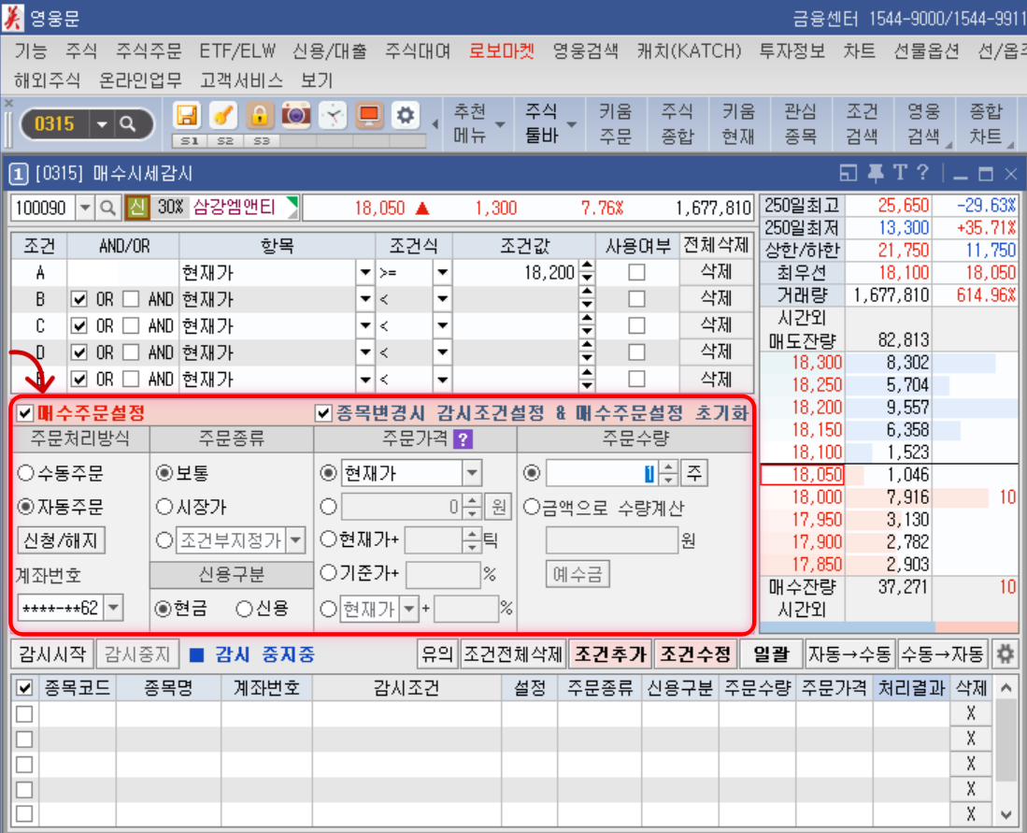Select 시장가 order type radio
Image resolution: width=1027 pixels, height=833 pixels.
coord(164,507)
